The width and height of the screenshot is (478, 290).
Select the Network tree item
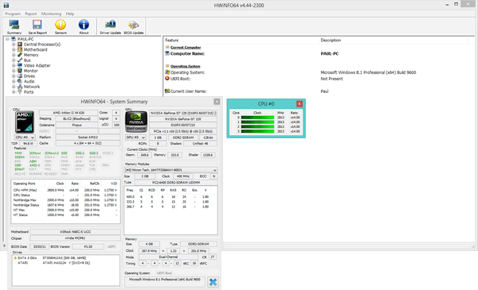32,87
